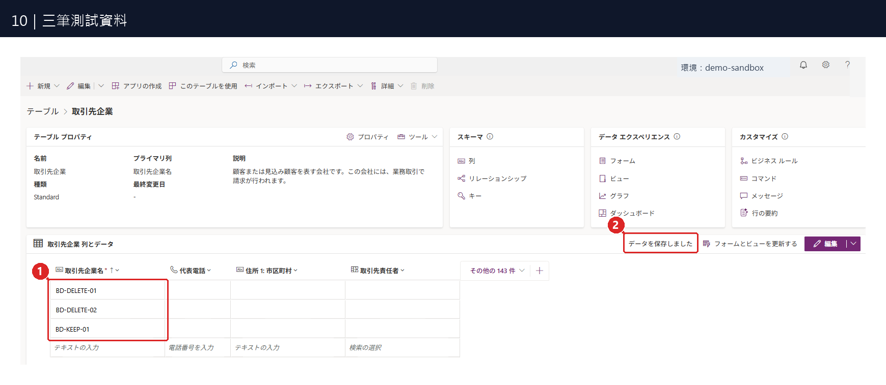Click the データ エクスペリエンス info icon

coord(677,136)
